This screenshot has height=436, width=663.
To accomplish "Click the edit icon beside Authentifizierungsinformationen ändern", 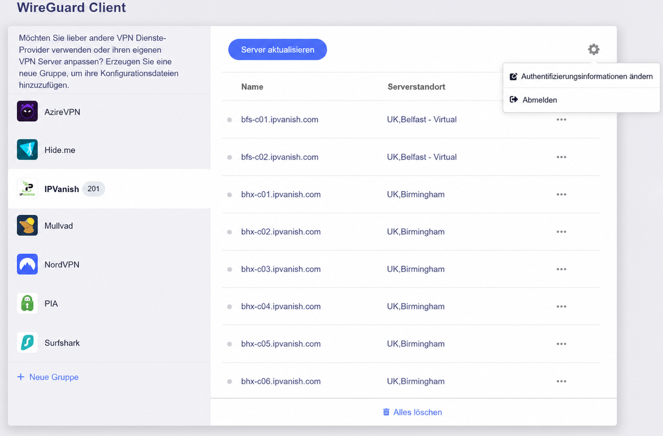I will (513, 76).
